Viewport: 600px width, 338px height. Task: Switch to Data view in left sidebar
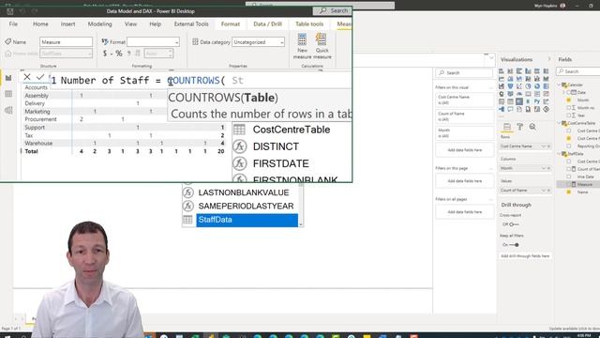coord(8,94)
